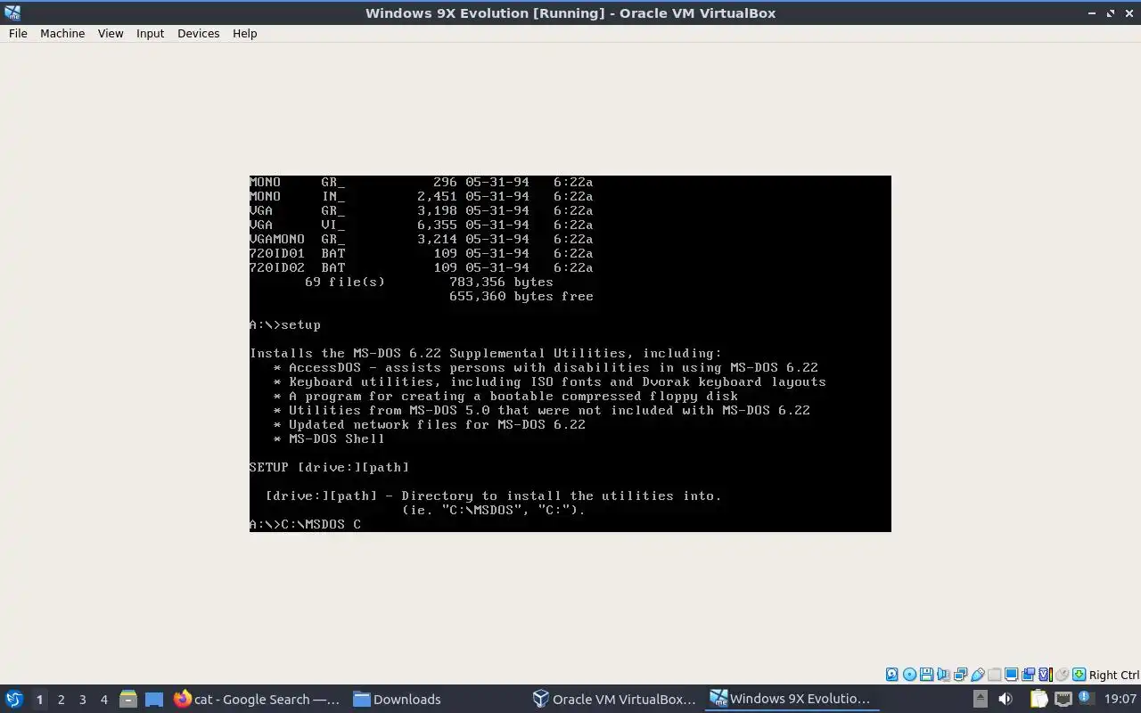This screenshot has width=1141, height=713.
Task: Click the audio status icon
Action: (944, 675)
